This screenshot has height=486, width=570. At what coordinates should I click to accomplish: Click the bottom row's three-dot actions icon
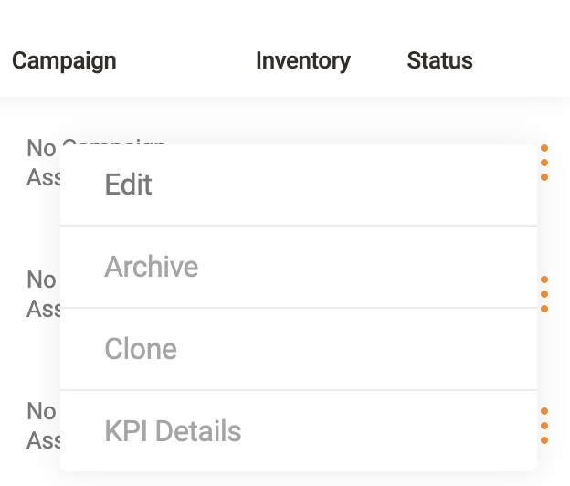coord(544,426)
